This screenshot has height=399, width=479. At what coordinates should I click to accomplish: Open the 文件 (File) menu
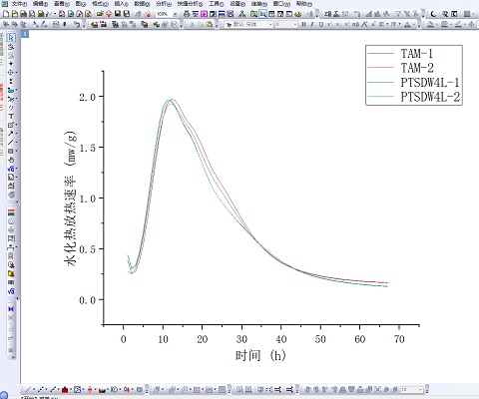pyautogui.click(x=19, y=4)
